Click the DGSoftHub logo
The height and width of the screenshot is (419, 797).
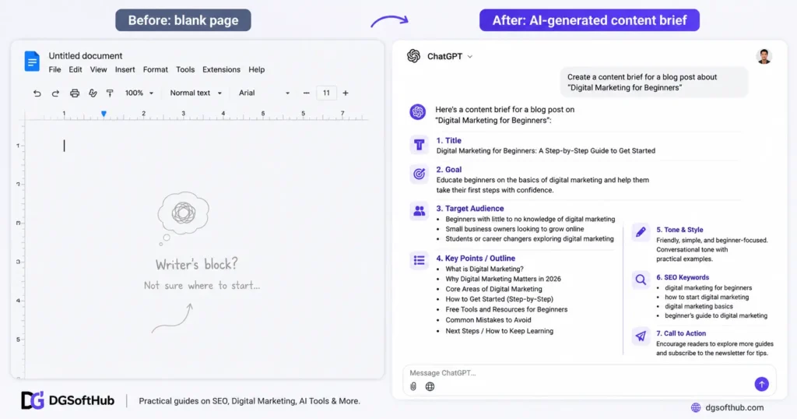[x=68, y=400]
